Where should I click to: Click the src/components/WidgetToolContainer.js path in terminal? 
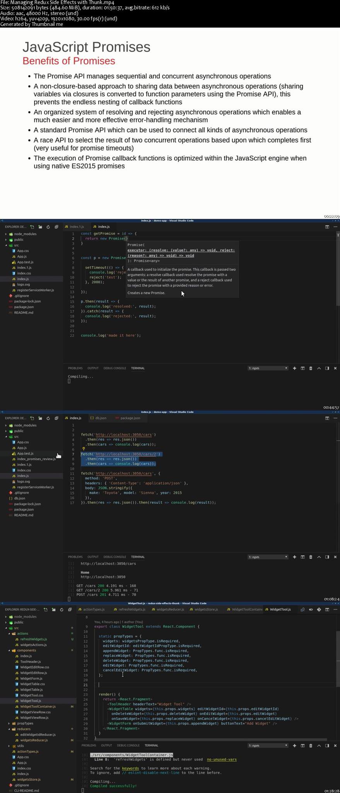click(132, 755)
